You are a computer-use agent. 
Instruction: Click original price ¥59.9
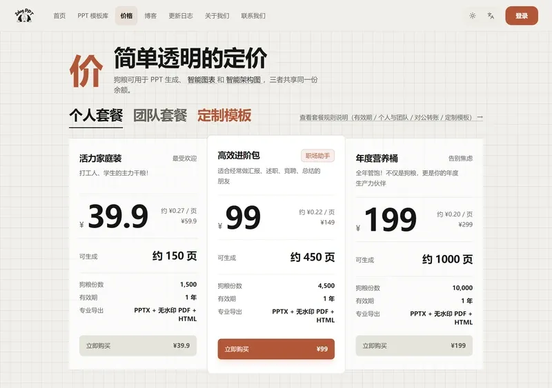(188, 221)
